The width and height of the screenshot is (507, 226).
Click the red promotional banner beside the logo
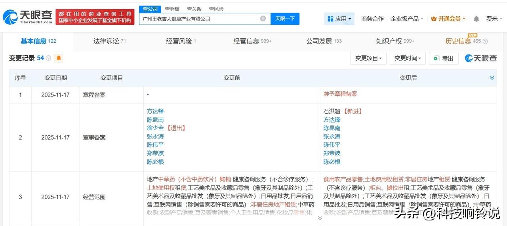pos(95,17)
